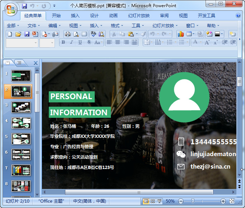Send presentation as email attachment
The image size is (245, 208).
point(55,34)
